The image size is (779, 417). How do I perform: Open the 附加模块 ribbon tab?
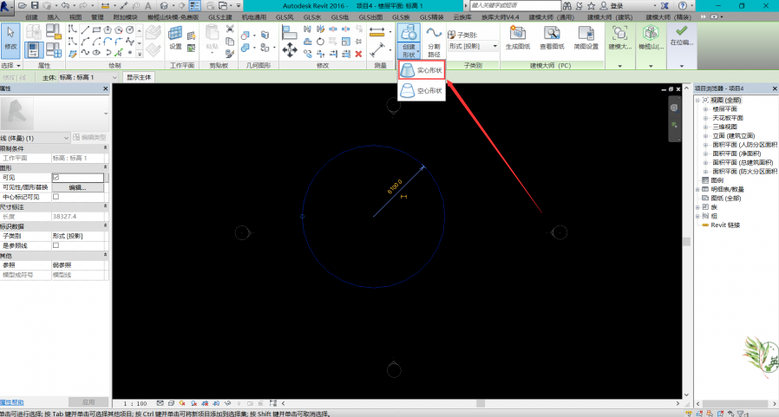coord(125,16)
